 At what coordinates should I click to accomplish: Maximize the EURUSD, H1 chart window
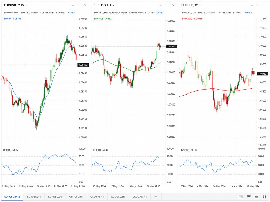(x=167, y=5)
